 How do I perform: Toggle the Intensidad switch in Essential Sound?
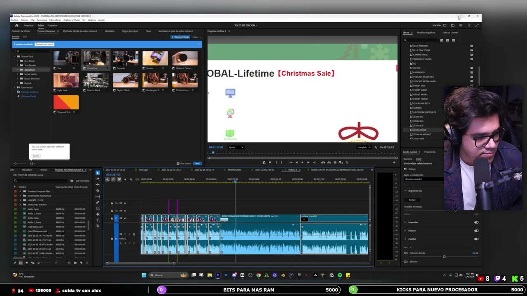pyautogui.click(x=476, y=222)
